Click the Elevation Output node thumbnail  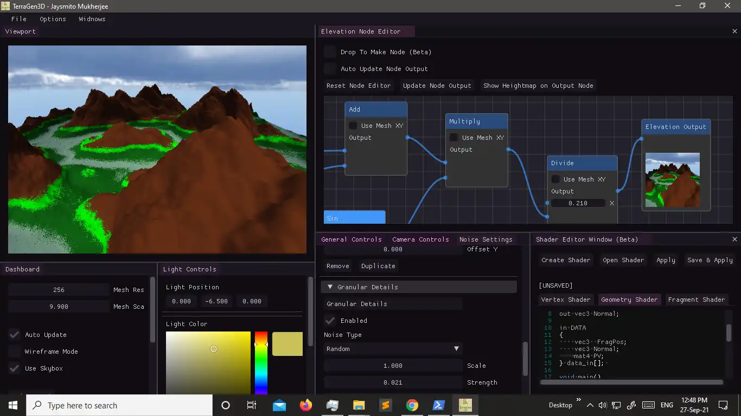pos(672,180)
